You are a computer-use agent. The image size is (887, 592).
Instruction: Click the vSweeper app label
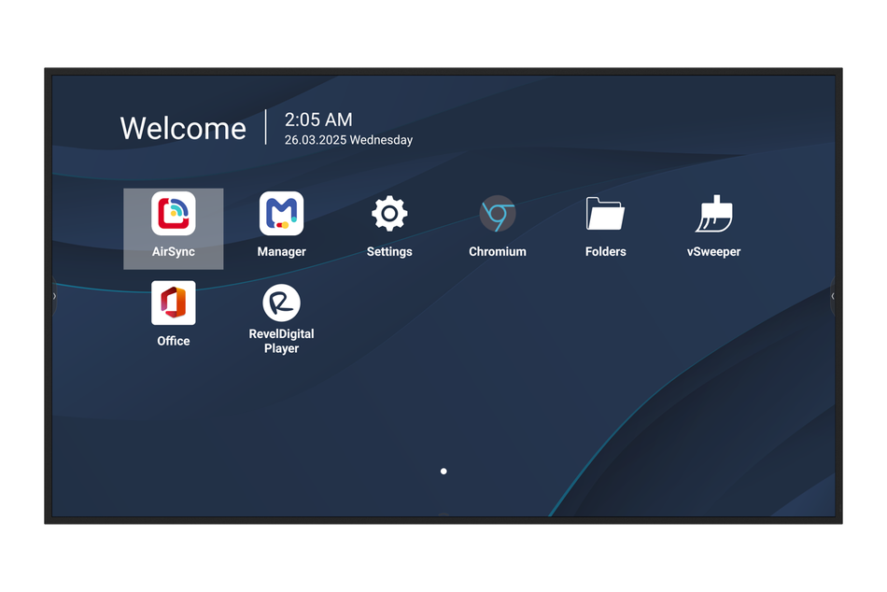click(713, 251)
